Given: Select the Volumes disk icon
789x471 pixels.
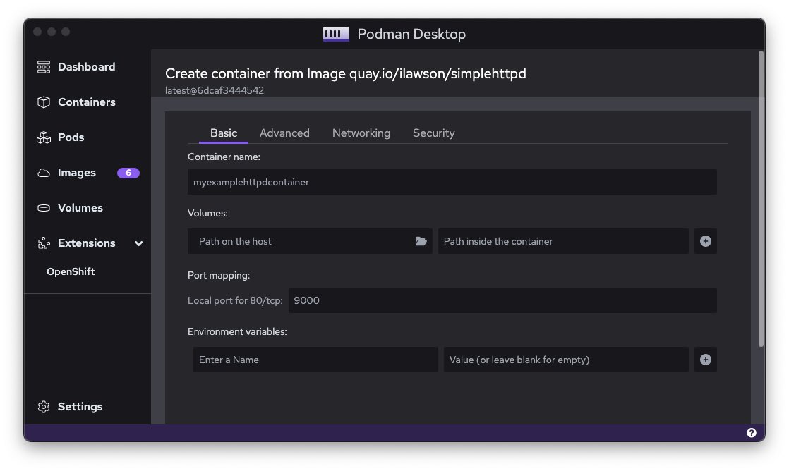Looking at the screenshot, I should (x=44, y=208).
